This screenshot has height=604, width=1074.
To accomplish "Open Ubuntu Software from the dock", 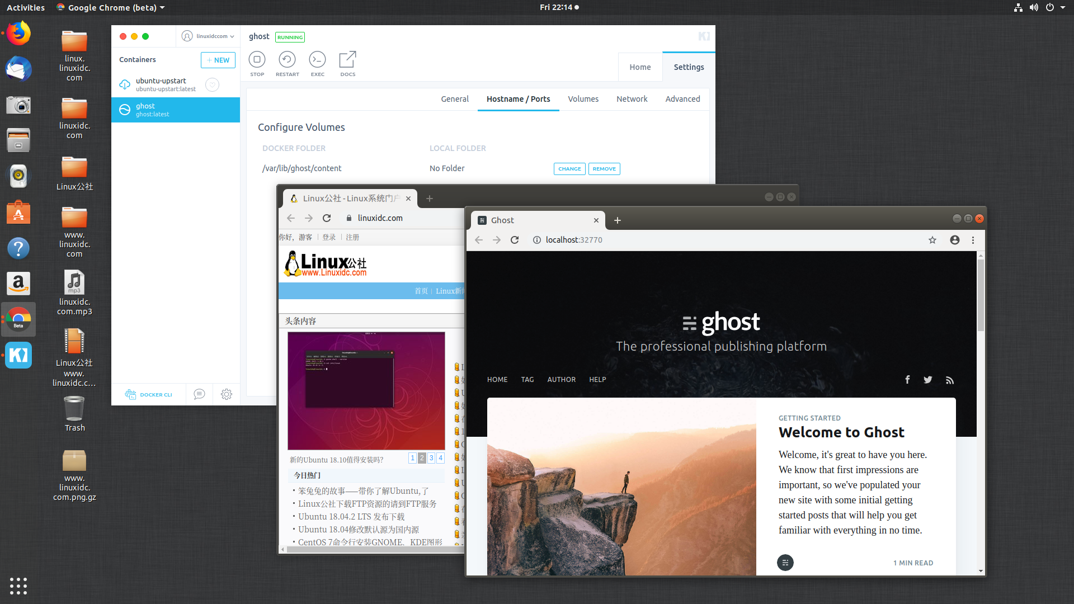I will (x=18, y=213).
